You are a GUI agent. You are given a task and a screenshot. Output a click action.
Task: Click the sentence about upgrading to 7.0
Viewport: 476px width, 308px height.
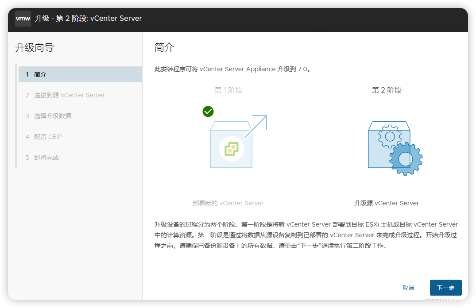pos(232,69)
